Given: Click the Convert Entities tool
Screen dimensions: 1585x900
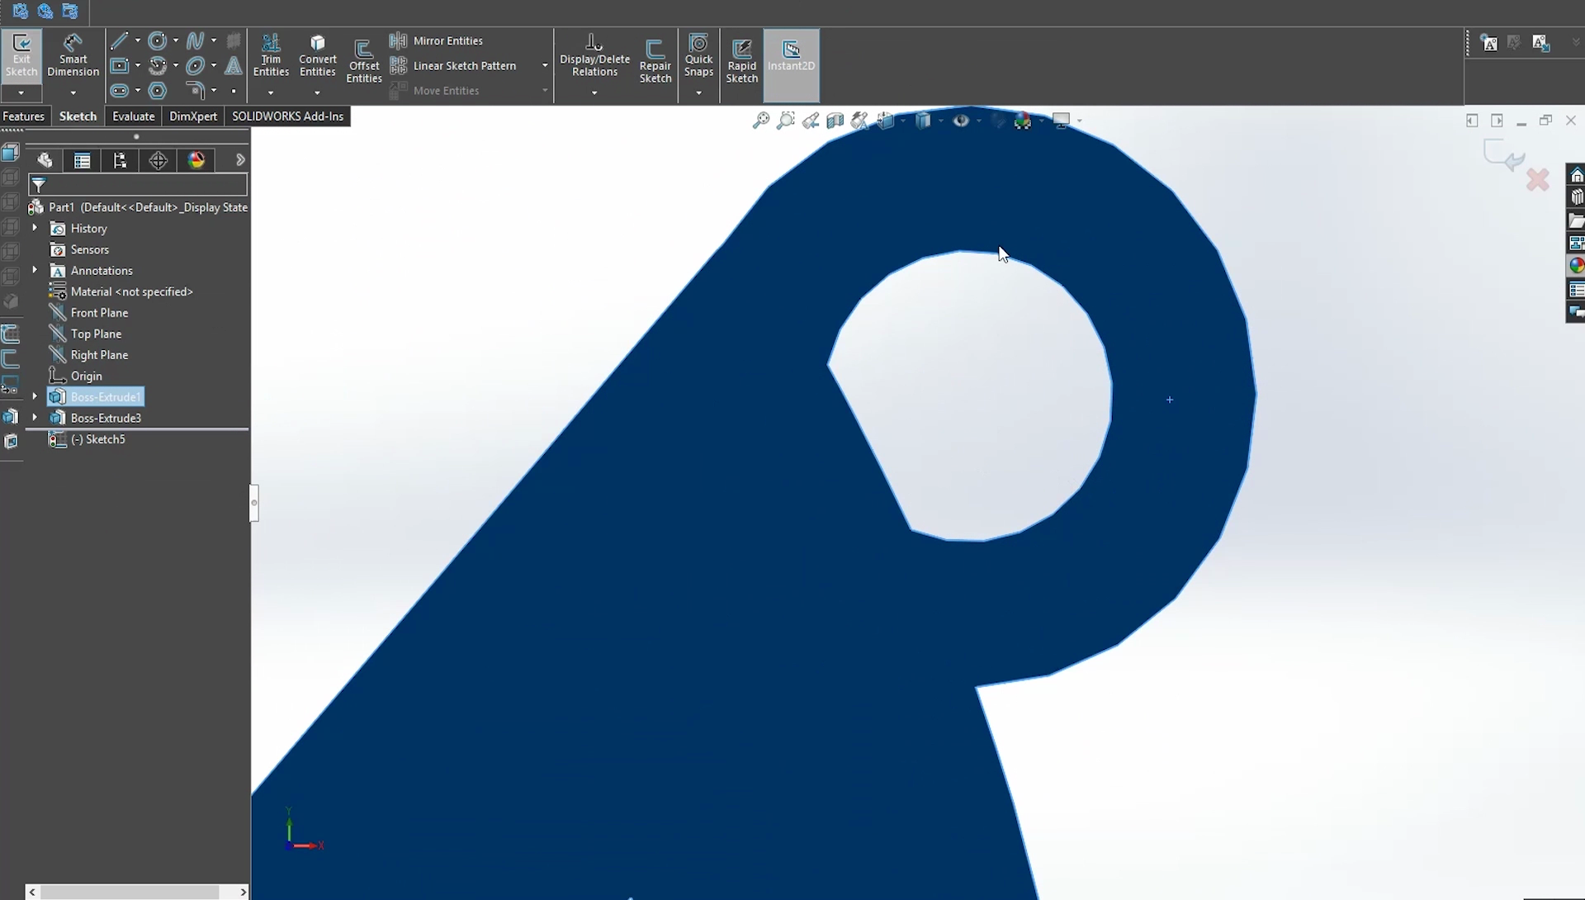Looking at the screenshot, I should click(318, 56).
